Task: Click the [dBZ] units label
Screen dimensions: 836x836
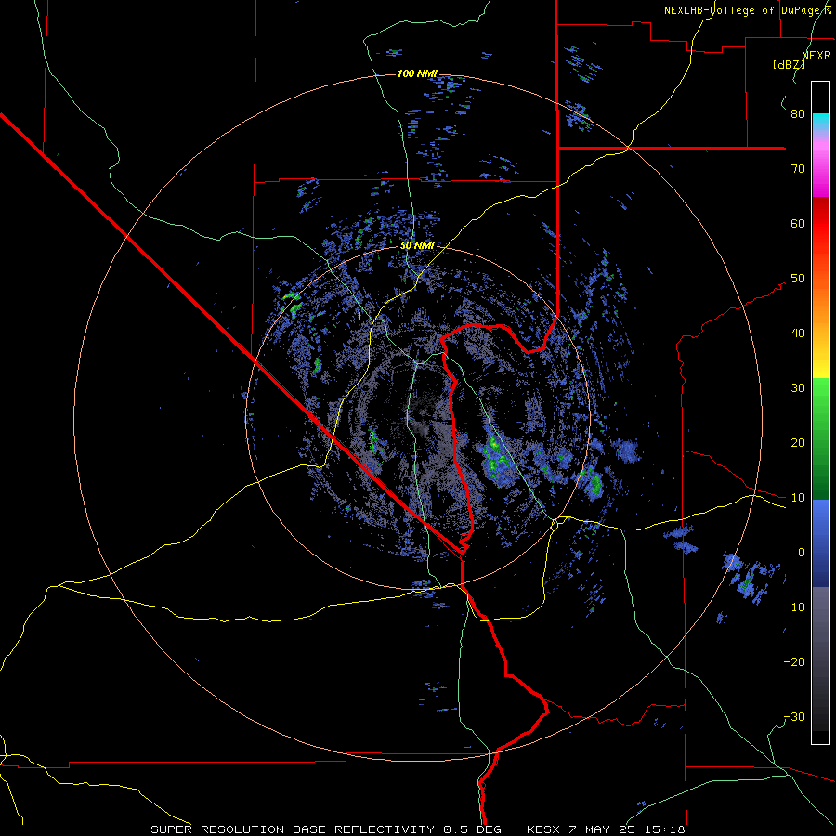Action: coord(789,64)
